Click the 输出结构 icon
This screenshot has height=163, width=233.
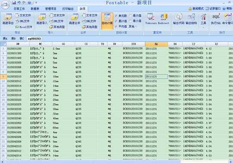pos(191,19)
